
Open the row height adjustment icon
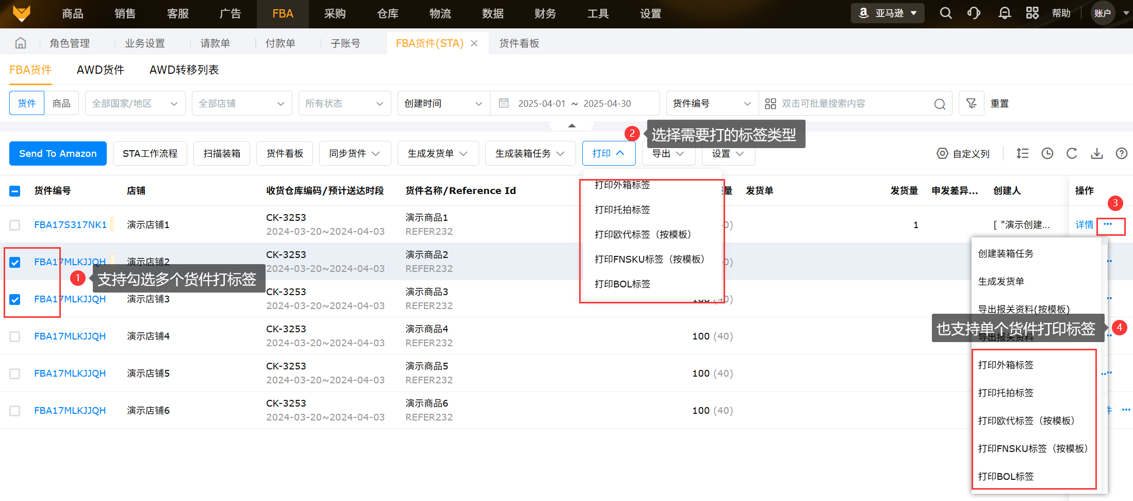pos(1022,154)
